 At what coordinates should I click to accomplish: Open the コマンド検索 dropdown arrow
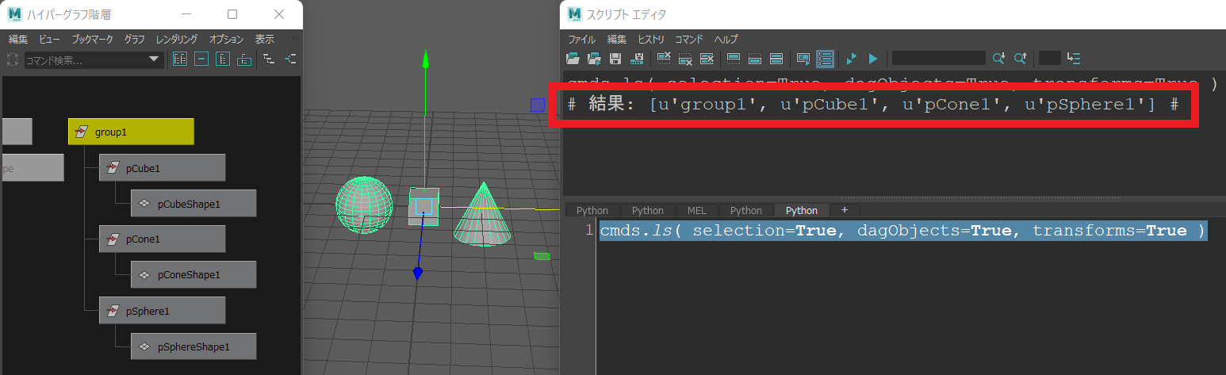pos(155,59)
